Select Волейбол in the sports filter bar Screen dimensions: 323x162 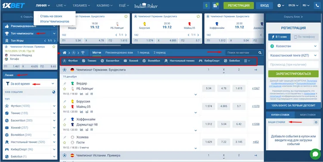pyautogui.click(x=151, y=61)
